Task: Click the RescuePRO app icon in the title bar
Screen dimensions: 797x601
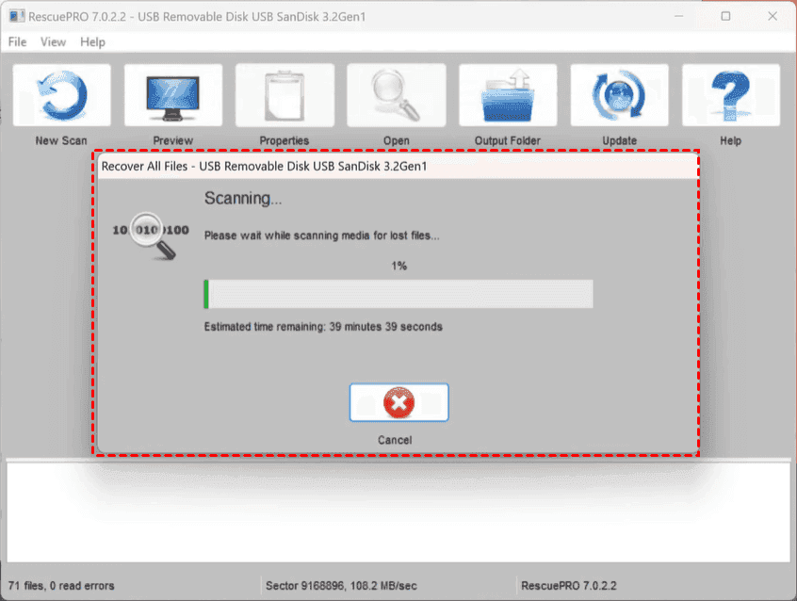Action: click(x=16, y=16)
